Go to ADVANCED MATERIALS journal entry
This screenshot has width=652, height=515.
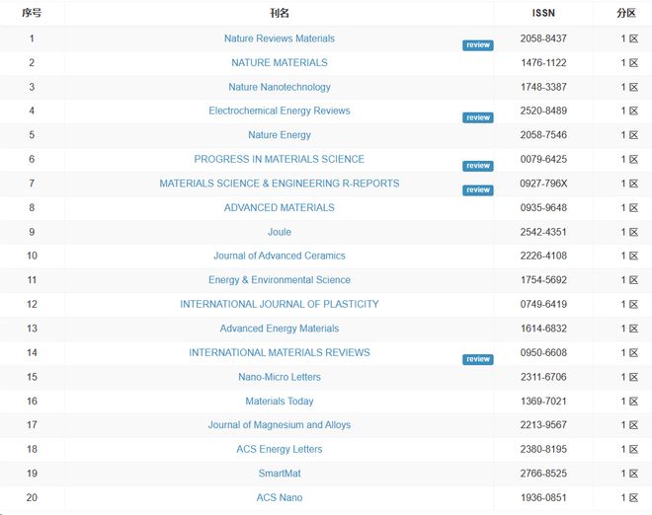tap(279, 208)
